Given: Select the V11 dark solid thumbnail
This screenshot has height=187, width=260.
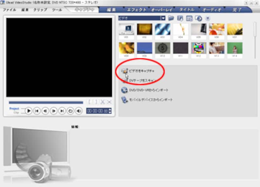Looking at the screenshot, I should click(181, 48).
